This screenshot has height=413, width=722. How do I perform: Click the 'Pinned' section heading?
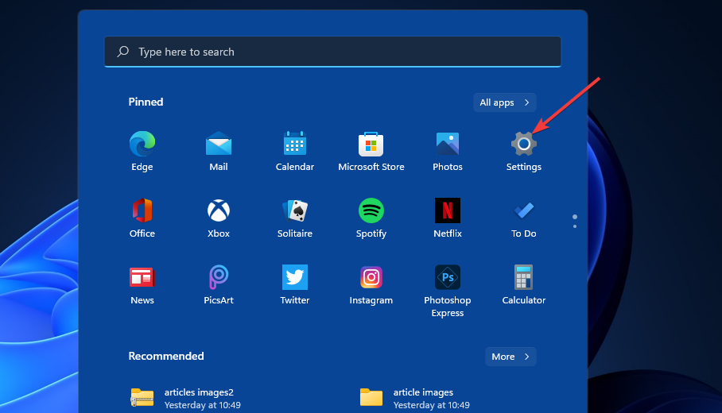point(146,102)
